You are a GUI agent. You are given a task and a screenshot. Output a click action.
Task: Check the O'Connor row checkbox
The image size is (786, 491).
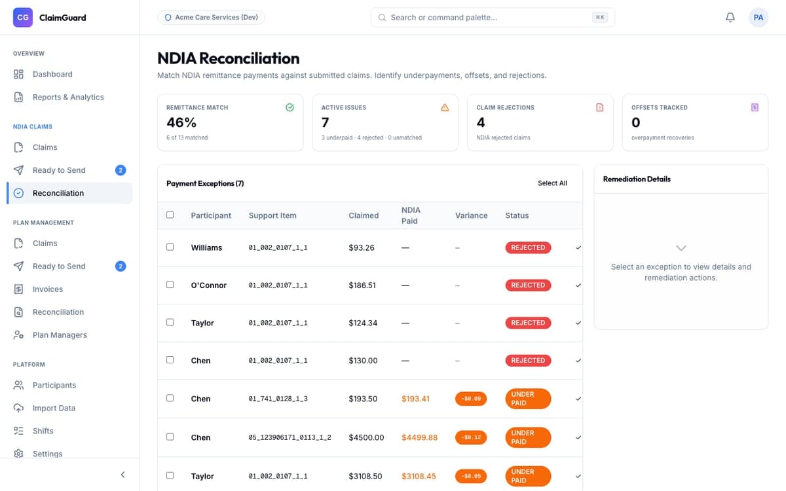click(170, 284)
